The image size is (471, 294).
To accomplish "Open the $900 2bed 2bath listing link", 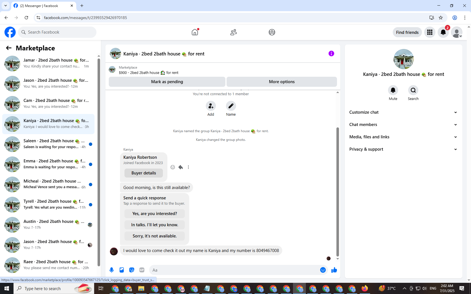I will pyautogui.click(x=149, y=73).
